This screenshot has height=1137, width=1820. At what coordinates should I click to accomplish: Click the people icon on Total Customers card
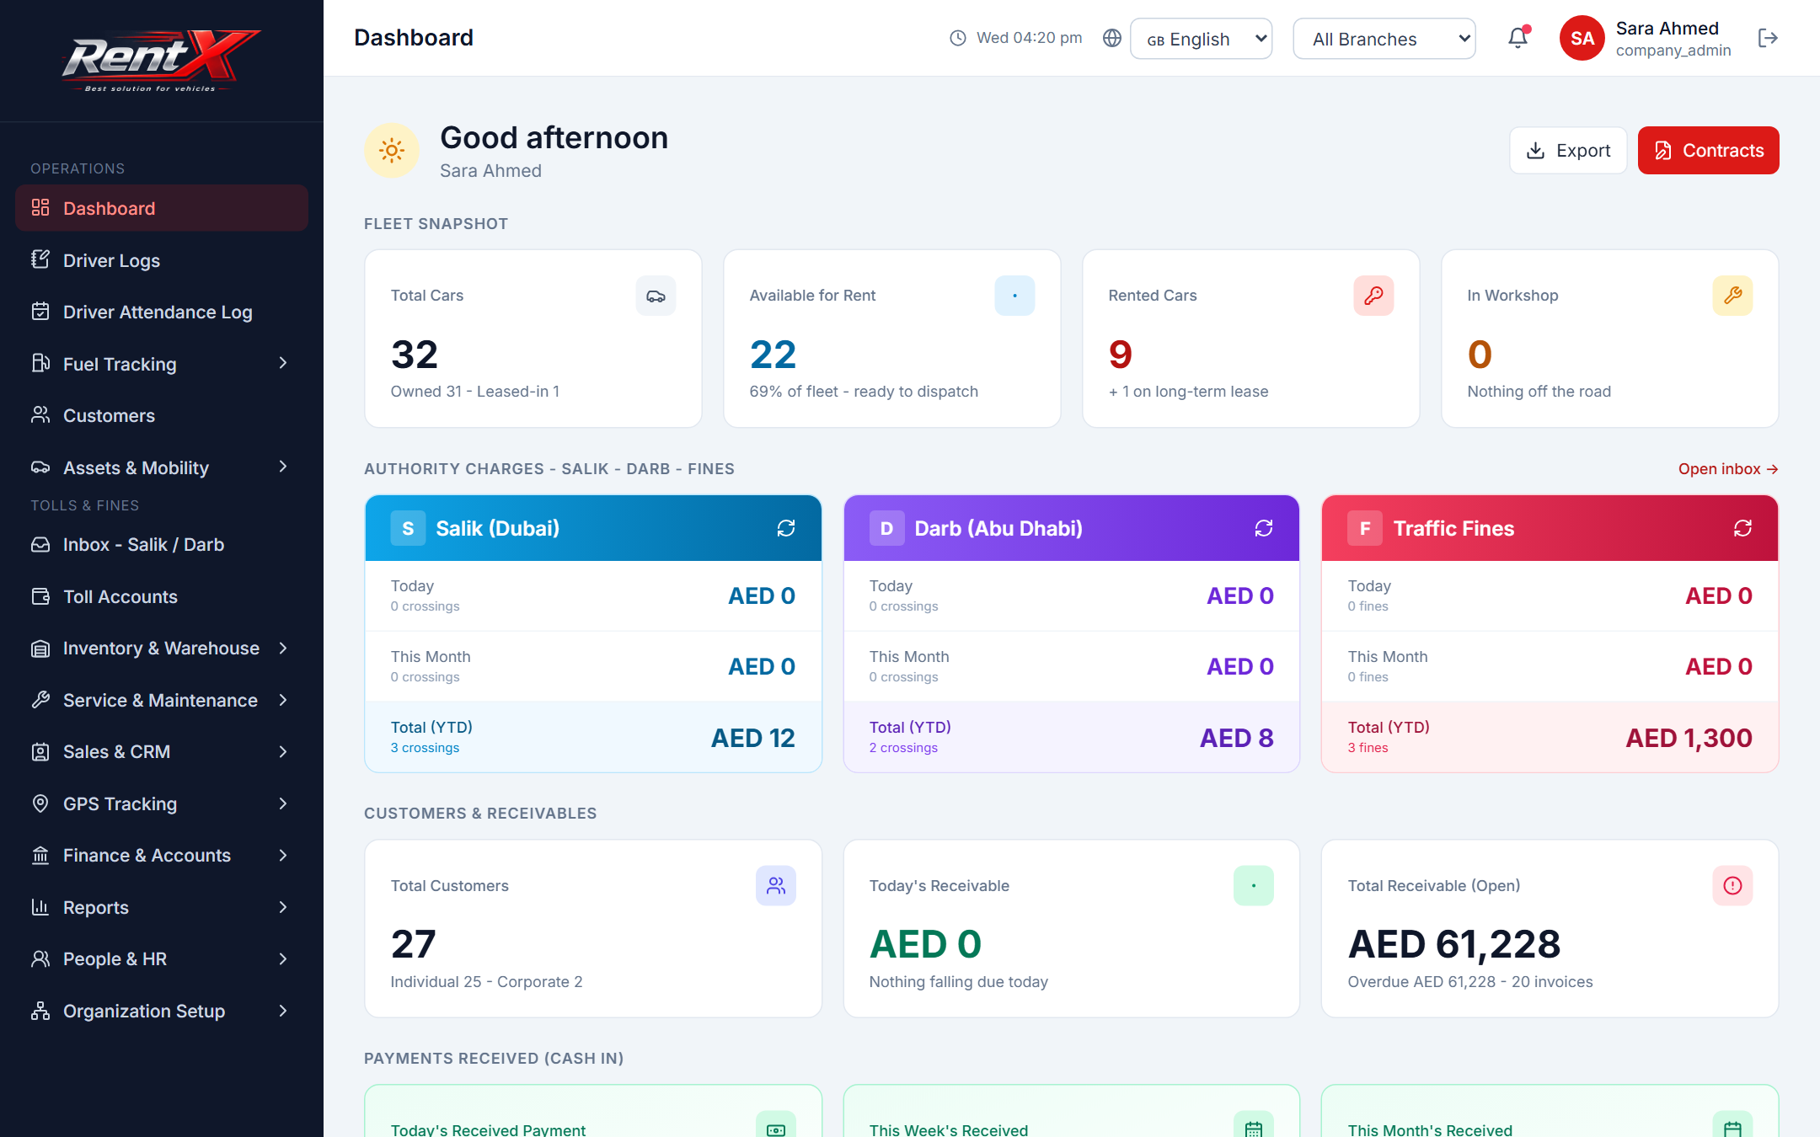[x=776, y=886]
